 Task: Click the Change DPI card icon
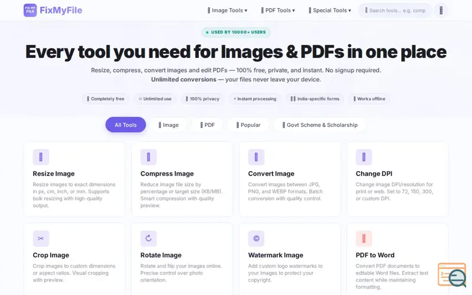[364, 157]
